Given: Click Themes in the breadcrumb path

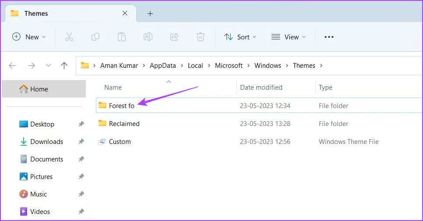Looking at the screenshot, I should (x=304, y=66).
